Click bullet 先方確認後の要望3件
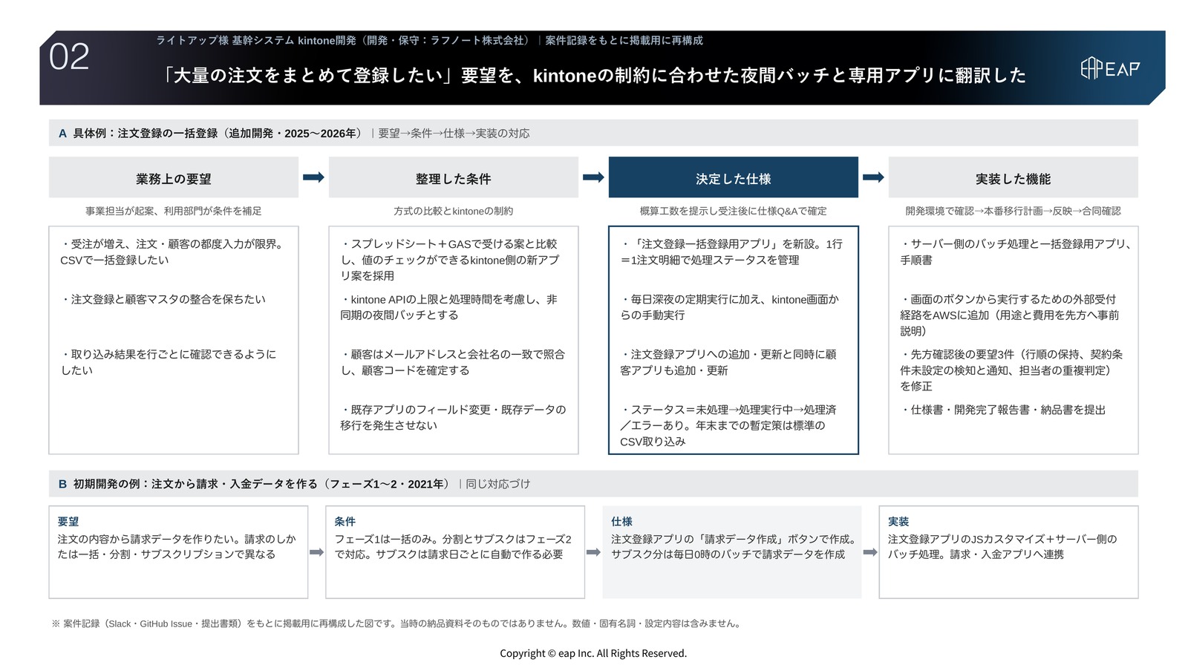The image size is (1188, 668). click(x=1011, y=370)
